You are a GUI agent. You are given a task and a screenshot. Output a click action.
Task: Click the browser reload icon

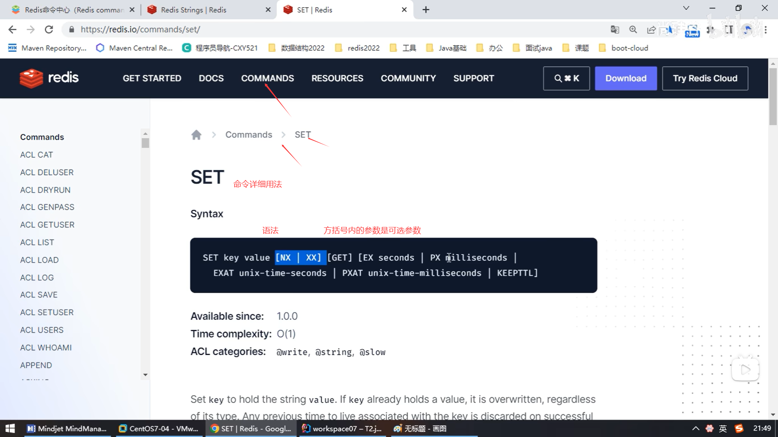pos(49,30)
